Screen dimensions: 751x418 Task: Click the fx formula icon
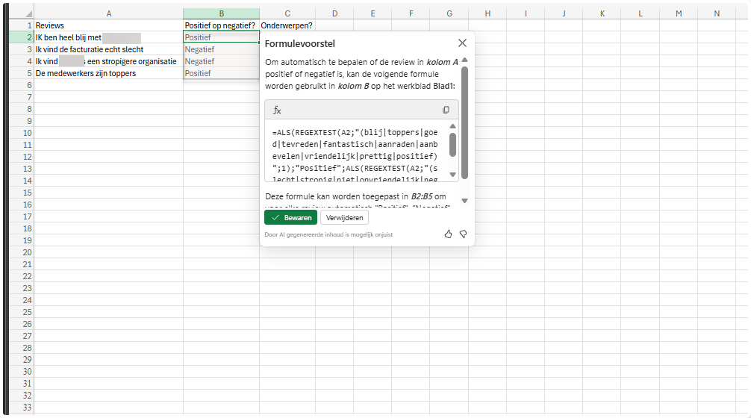coord(277,110)
